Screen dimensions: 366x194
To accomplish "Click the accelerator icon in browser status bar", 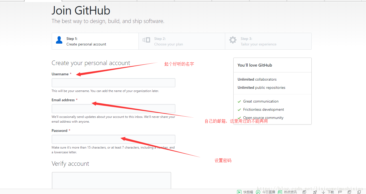I will point(304,192).
